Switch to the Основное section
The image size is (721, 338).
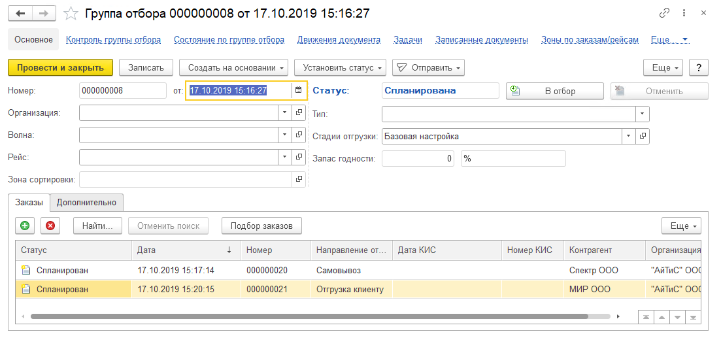click(x=33, y=39)
